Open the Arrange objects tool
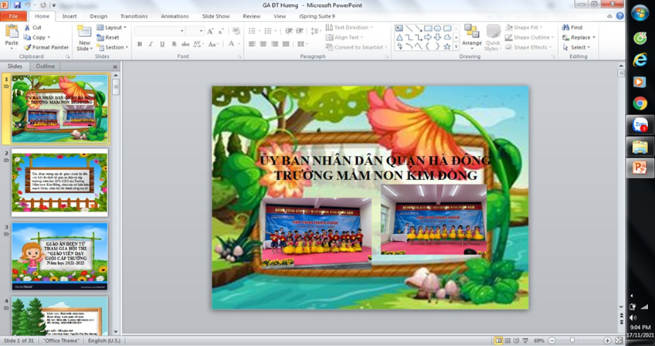This screenshot has width=655, height=346. point(471,35)
